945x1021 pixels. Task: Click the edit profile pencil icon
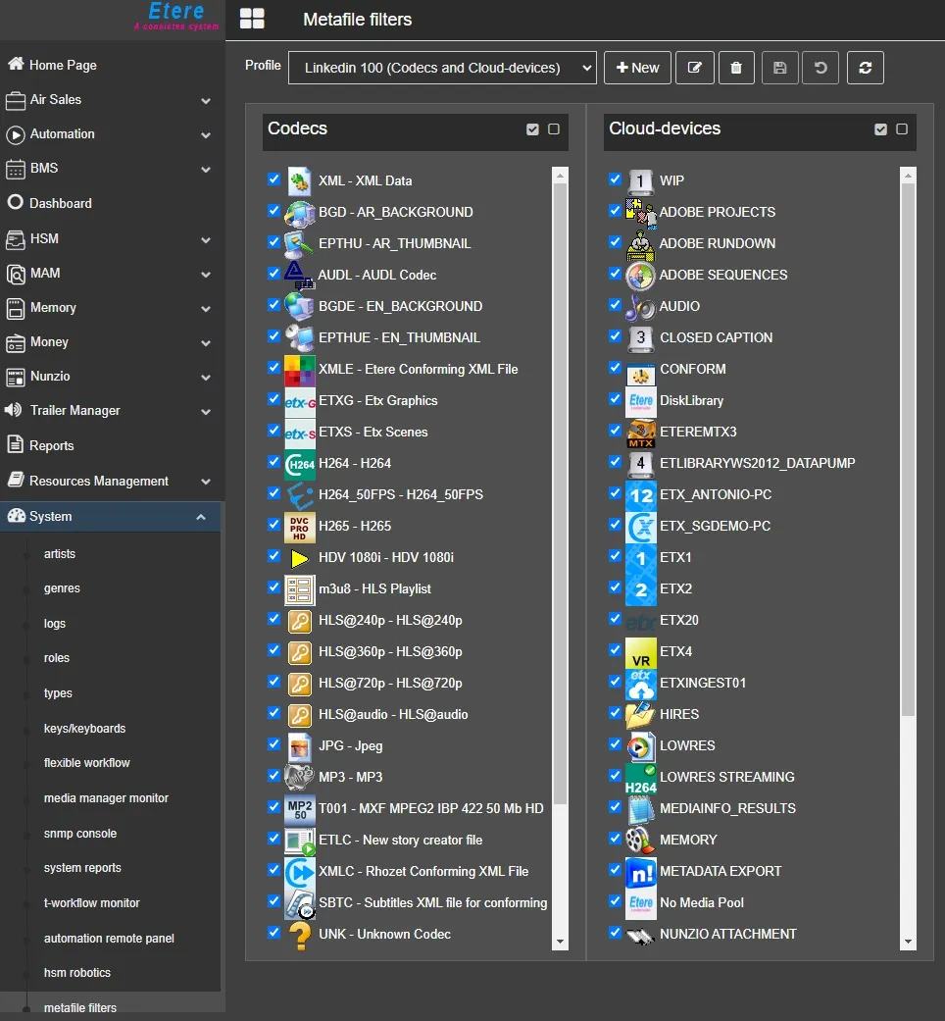tap(695, 68)
